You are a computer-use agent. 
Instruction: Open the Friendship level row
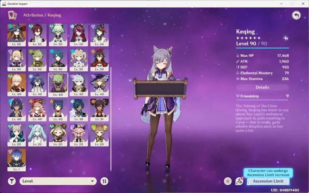point(262,96)
